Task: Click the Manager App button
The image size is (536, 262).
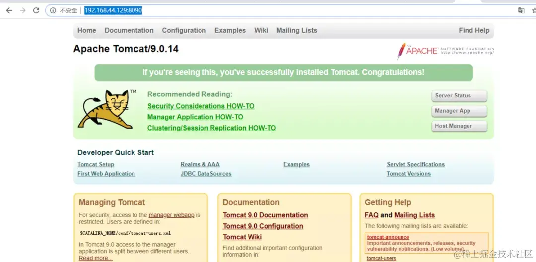Action: [459, 111]
